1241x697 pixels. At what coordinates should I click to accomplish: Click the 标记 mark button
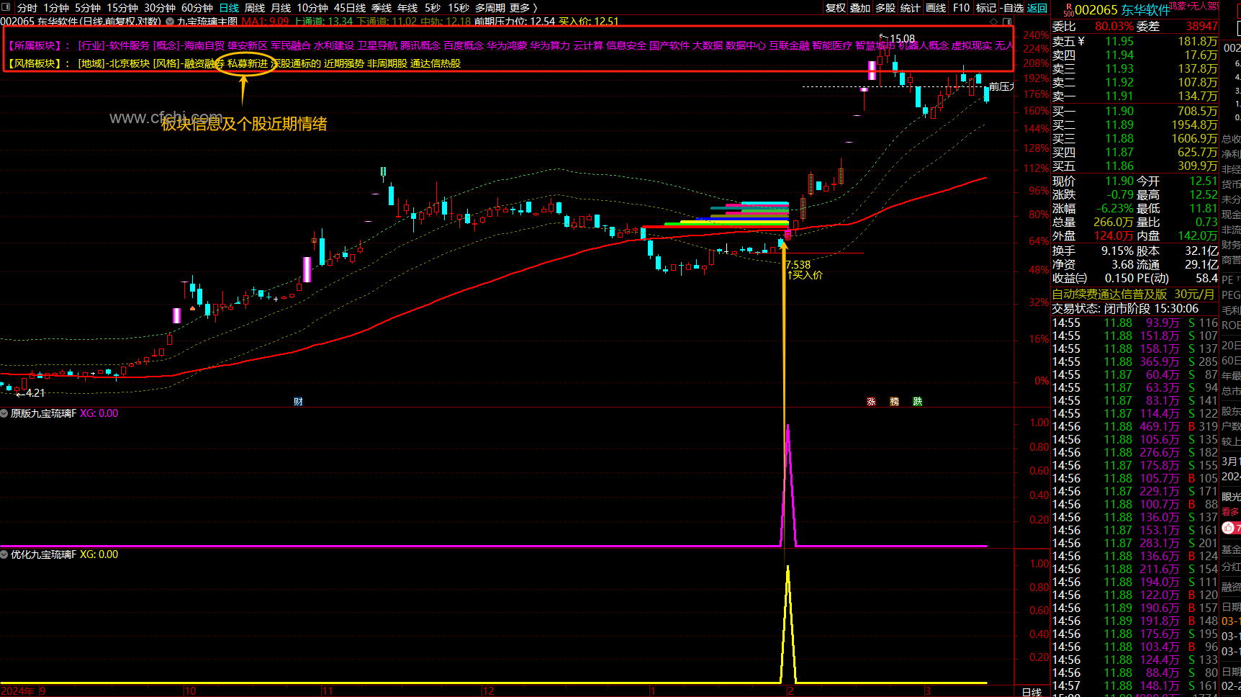pos(986,7)
